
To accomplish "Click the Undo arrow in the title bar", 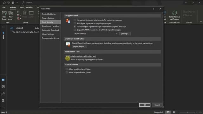I will 9,3.
